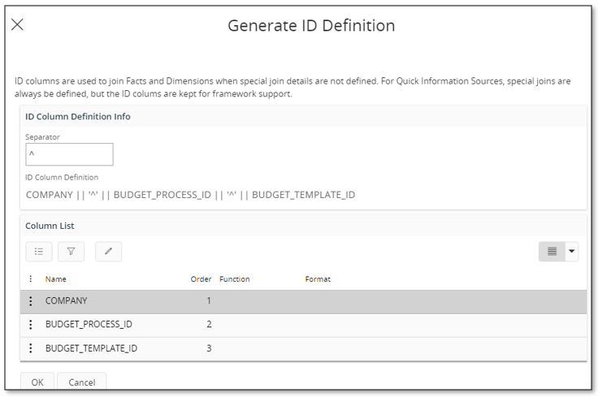Focus the Separator input field
Viewport: 598px width, 397px height.
69,154
